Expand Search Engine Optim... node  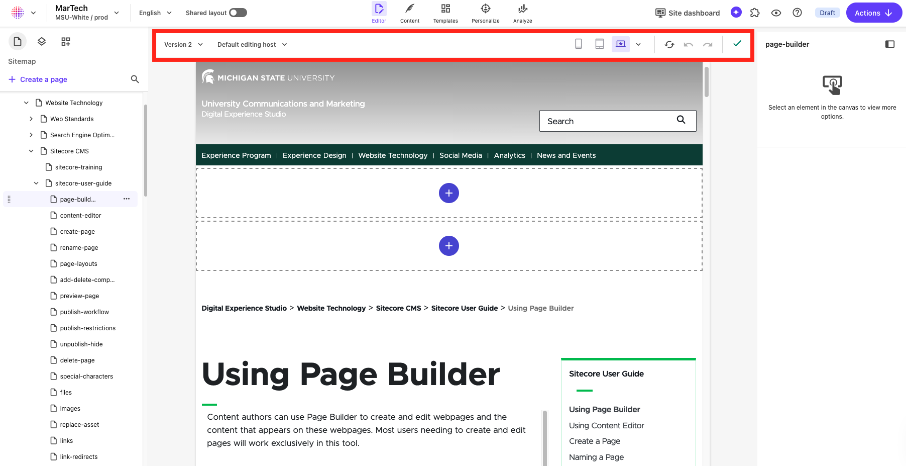(31, 135)
